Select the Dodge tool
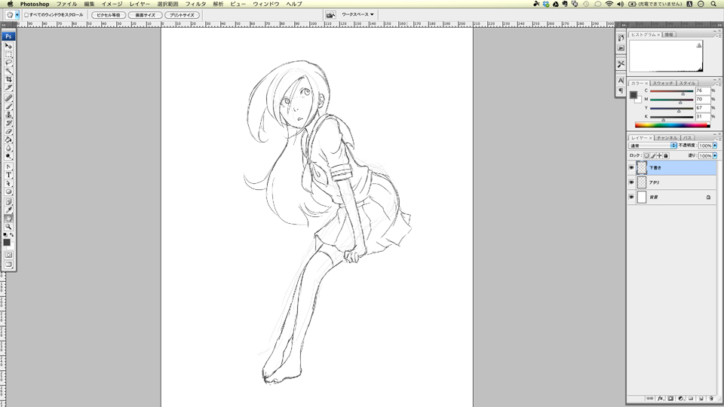724x407 pixels. coord(8,157)
